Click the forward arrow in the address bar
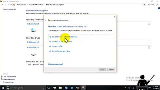This screenshot has width=160, height=90. pos(6,5)
